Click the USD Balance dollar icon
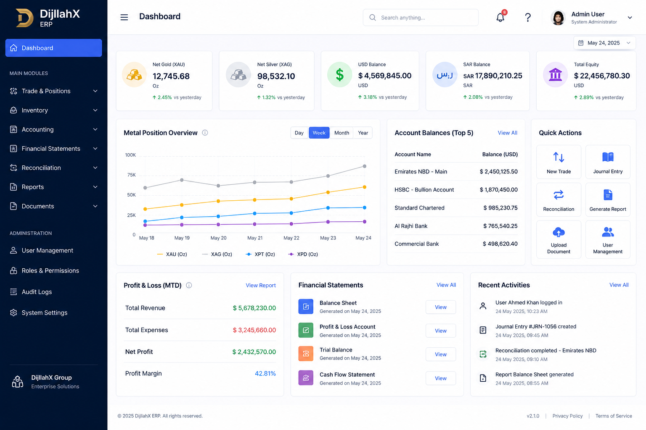The height and width of the screenshot is (430, 646). (x=339, y=75)
